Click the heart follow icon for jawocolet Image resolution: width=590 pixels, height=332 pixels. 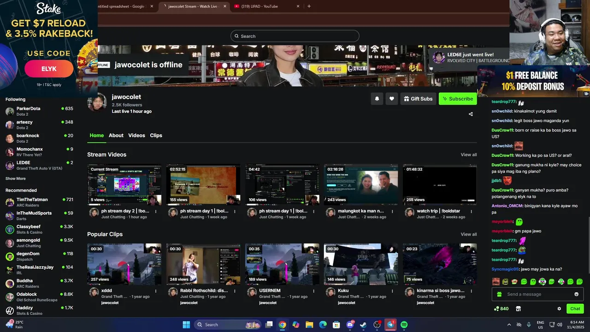point(392,99)
